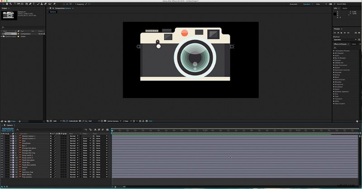This screenshot has width=362, height=189.
Task: Select the Roto Brush tool
Action: tap(50, 4)
